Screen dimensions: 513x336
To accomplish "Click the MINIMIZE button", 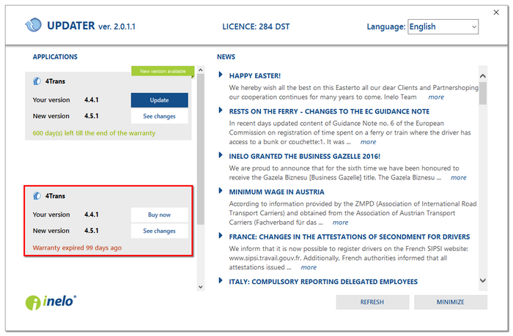I will [451, 302].
